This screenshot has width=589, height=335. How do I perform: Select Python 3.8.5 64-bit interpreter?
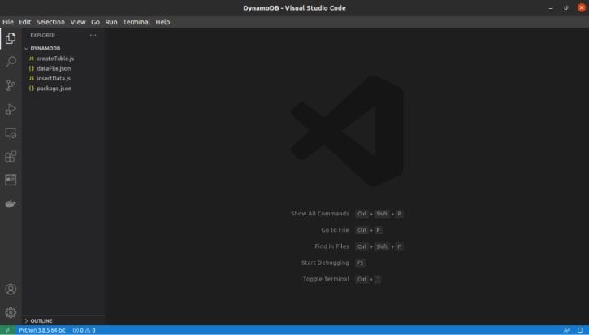pyautogui.click(x=42, y=330)
